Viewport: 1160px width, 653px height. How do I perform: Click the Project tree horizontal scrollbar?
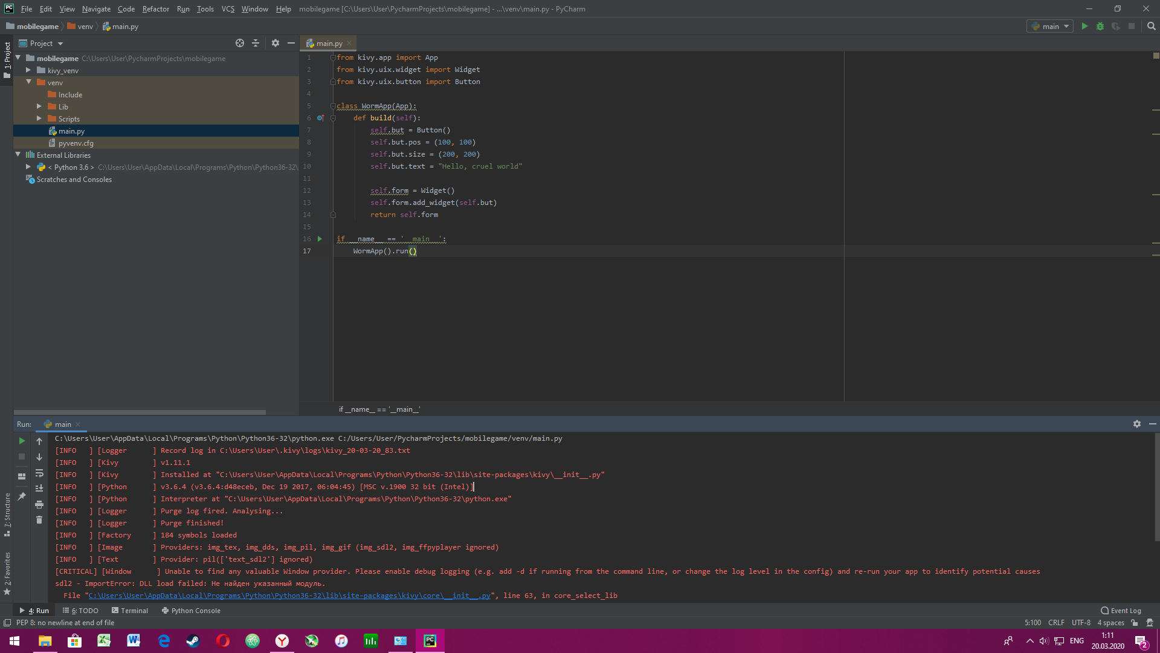140,412
